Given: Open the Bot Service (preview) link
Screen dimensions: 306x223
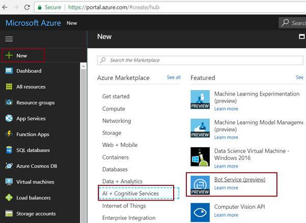Looking at the screenshot, I should [x=240, y=180].
